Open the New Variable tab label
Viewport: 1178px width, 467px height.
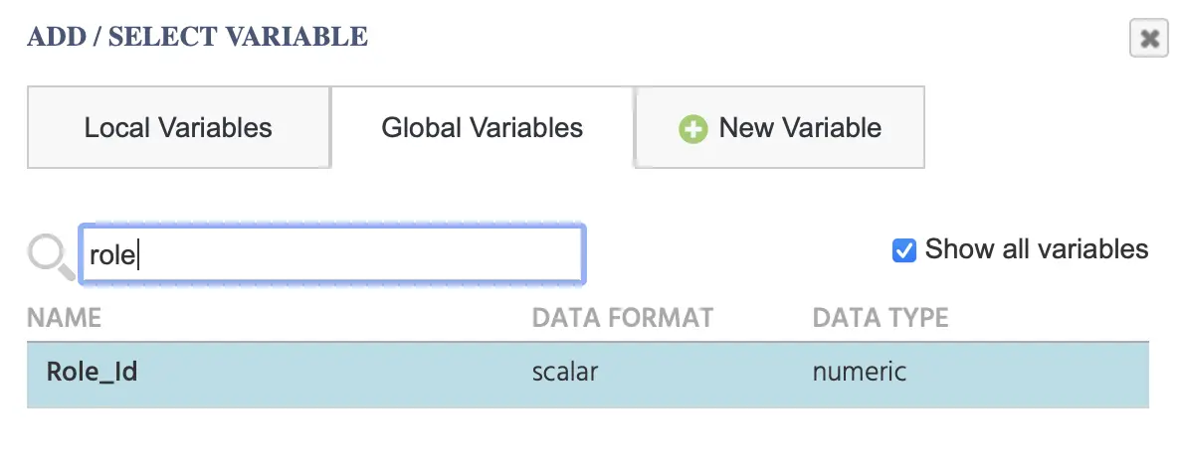[800, 127]
